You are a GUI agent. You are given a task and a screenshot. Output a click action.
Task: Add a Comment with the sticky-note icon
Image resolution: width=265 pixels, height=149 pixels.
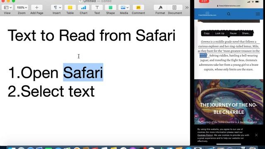pos(138,7)
